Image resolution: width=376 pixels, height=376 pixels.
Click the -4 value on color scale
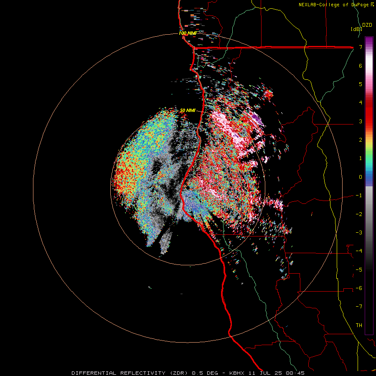[359, 251]
